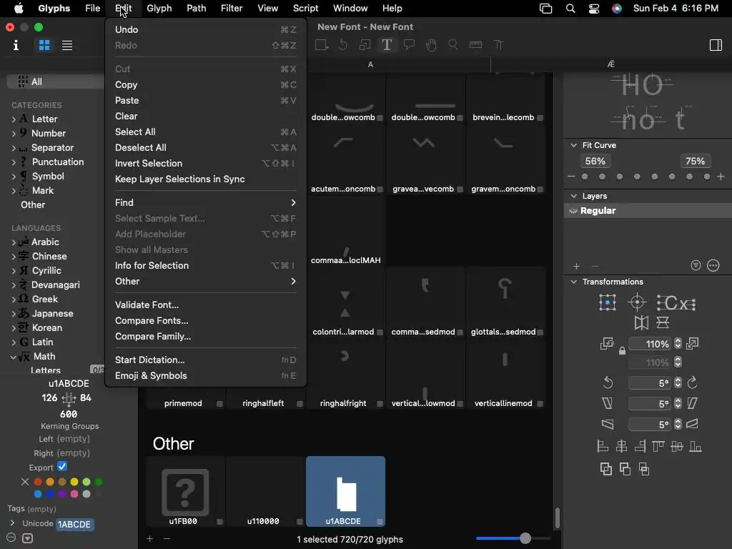The width and height of the screenshot is (732, 549).
Task: Select the glottals...sedmod glyph cell
Action: [x=505, y=302]
